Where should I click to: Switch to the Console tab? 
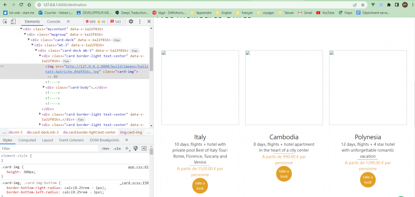[54, 22]
